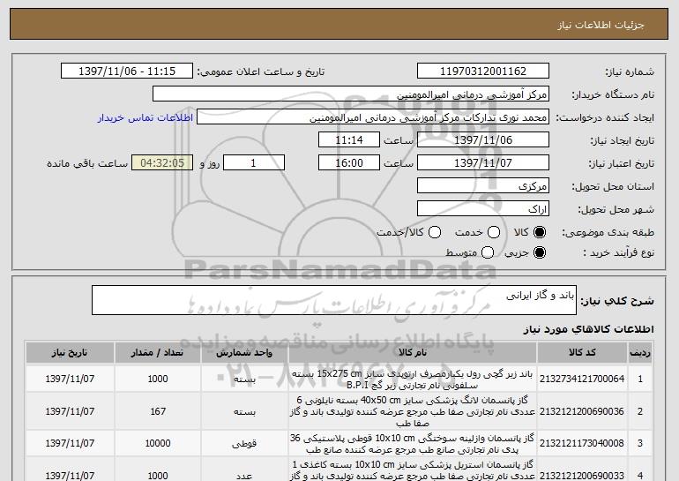Click the remaining time countdown 04:32:05
This screenshot has height=481, width=679.
[x=162, y=163]
